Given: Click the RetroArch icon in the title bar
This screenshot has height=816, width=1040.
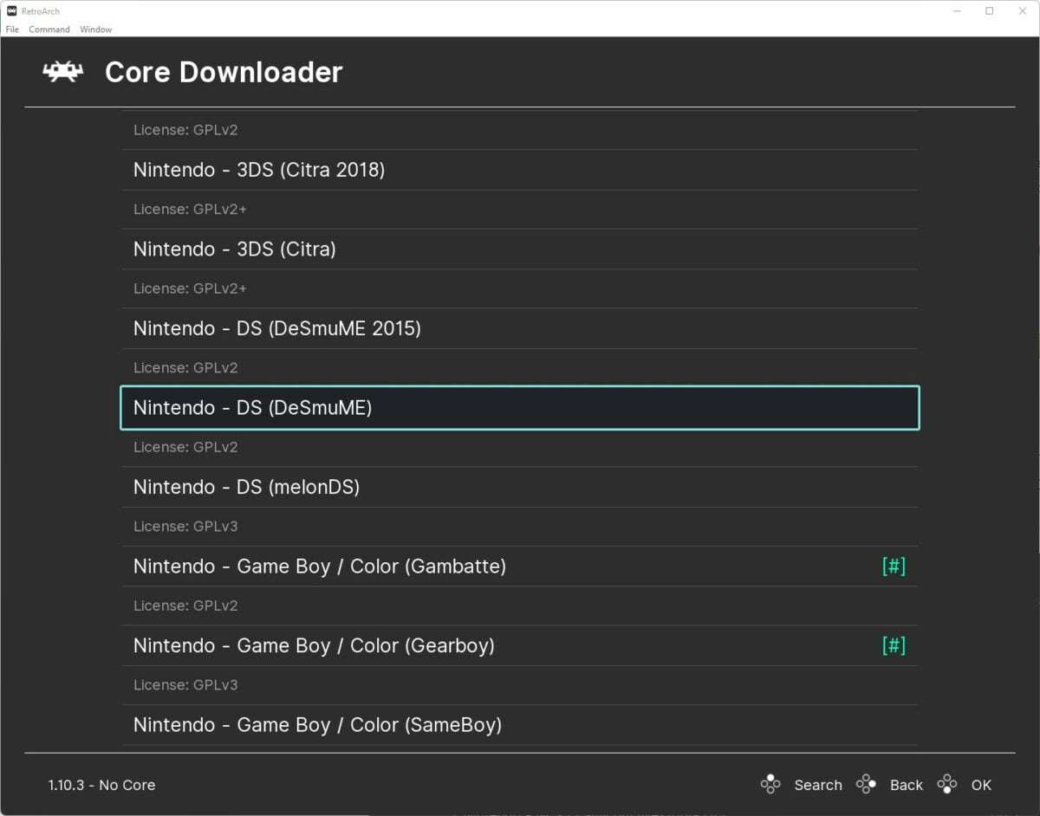Looking at the screenshot, I should [10, 11].
